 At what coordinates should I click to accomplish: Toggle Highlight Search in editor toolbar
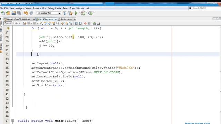pos(54,23)
